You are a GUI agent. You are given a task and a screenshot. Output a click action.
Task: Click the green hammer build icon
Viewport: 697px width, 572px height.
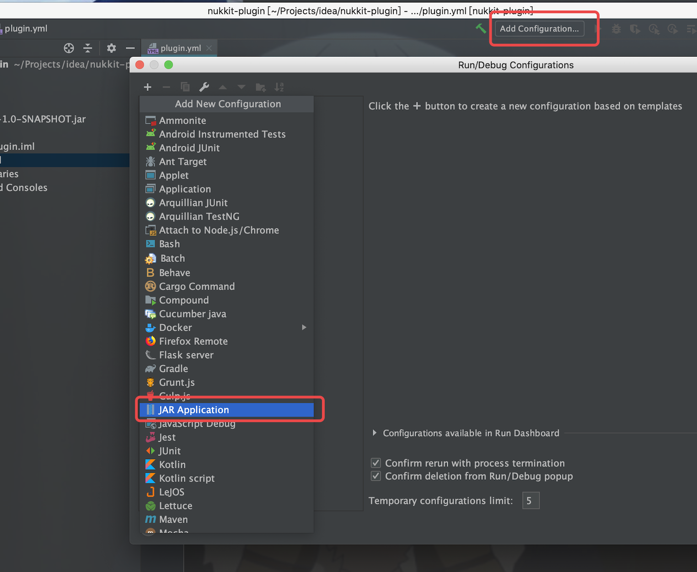(x=481, y=29)
